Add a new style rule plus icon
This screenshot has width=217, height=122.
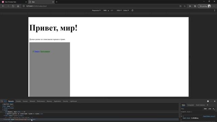coord(213,109)
